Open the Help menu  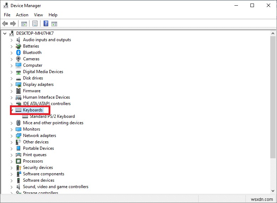pos(53,15)
